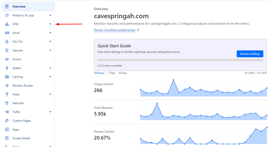The height and width of the screenshot is (147, 270).
Task: Expand the Analytics & Logs dropdown arrow
Action: pyautogui.click(x=50, y=15)
